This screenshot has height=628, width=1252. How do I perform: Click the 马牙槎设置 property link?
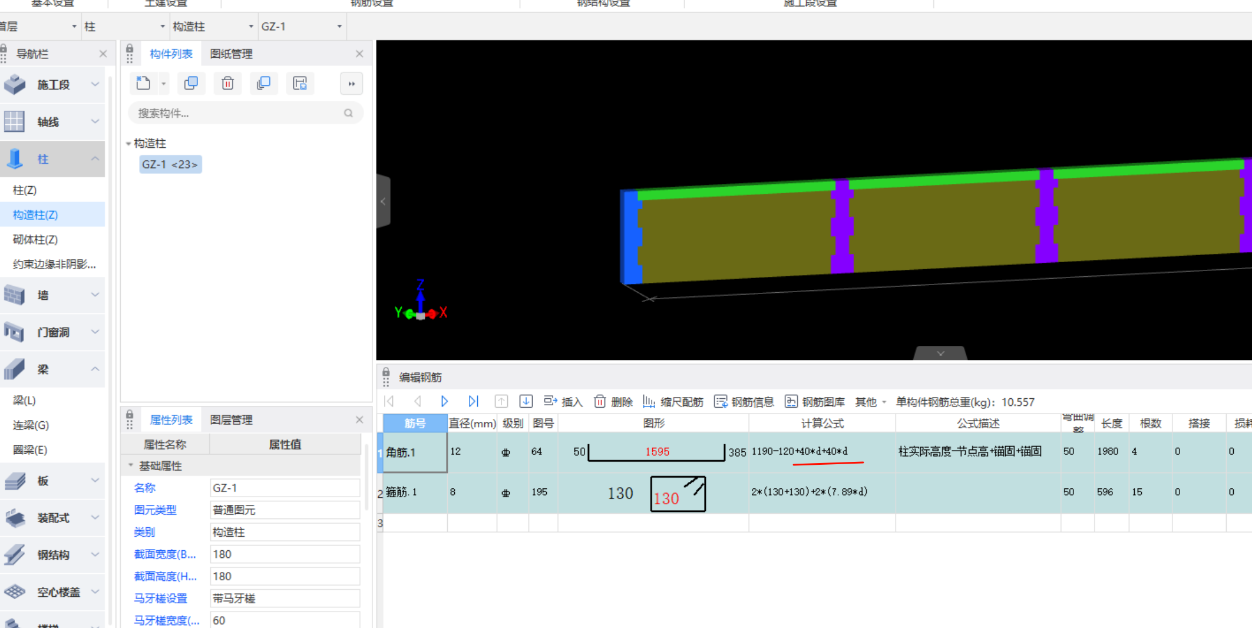tap(160, 599)
